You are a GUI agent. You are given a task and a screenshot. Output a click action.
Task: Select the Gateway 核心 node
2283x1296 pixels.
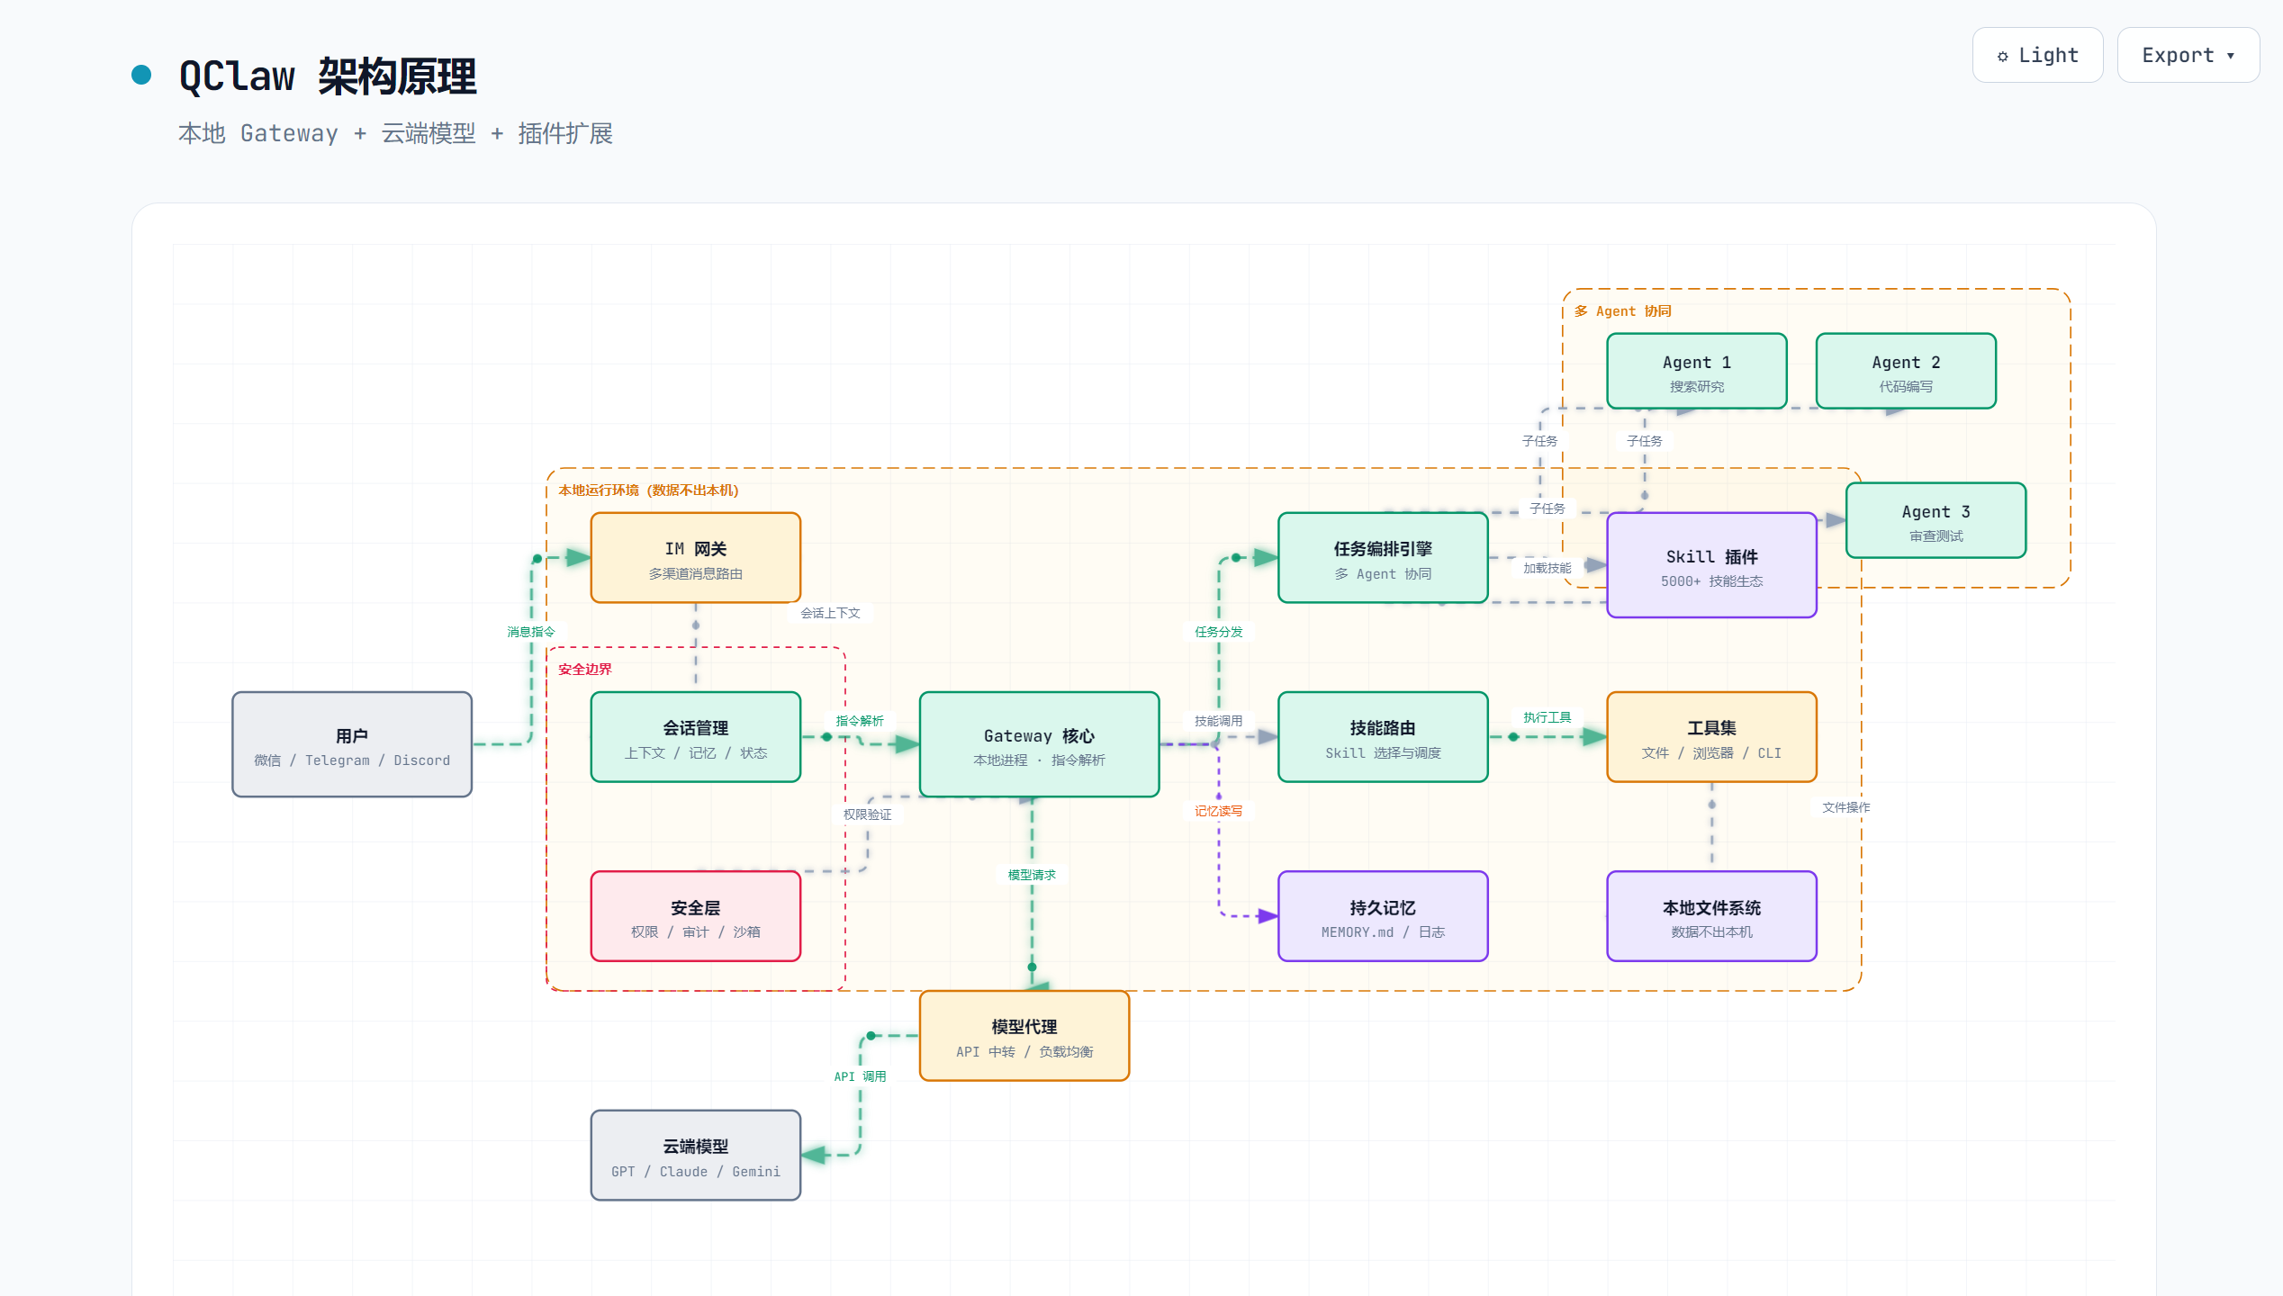pyautogui.click(x=1040, y=744)
